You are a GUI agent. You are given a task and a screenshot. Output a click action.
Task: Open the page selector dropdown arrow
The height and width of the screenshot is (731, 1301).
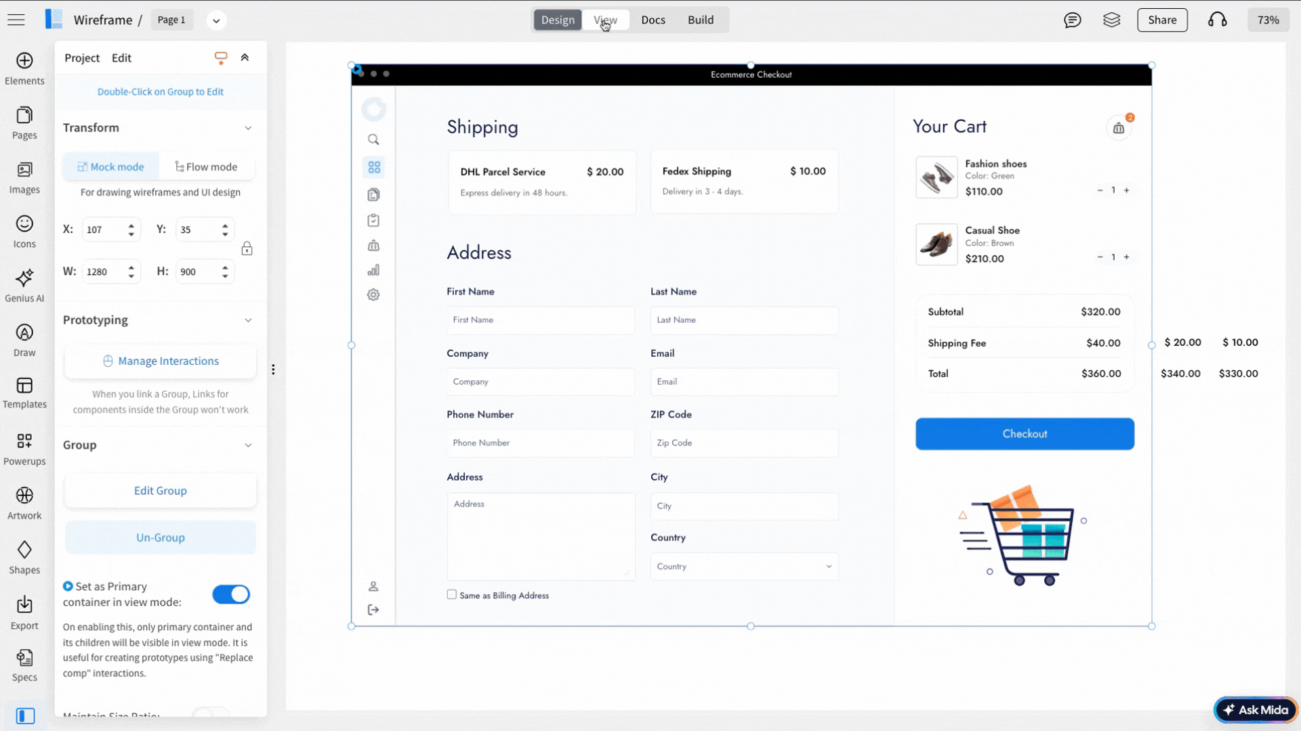coord(216,20)
